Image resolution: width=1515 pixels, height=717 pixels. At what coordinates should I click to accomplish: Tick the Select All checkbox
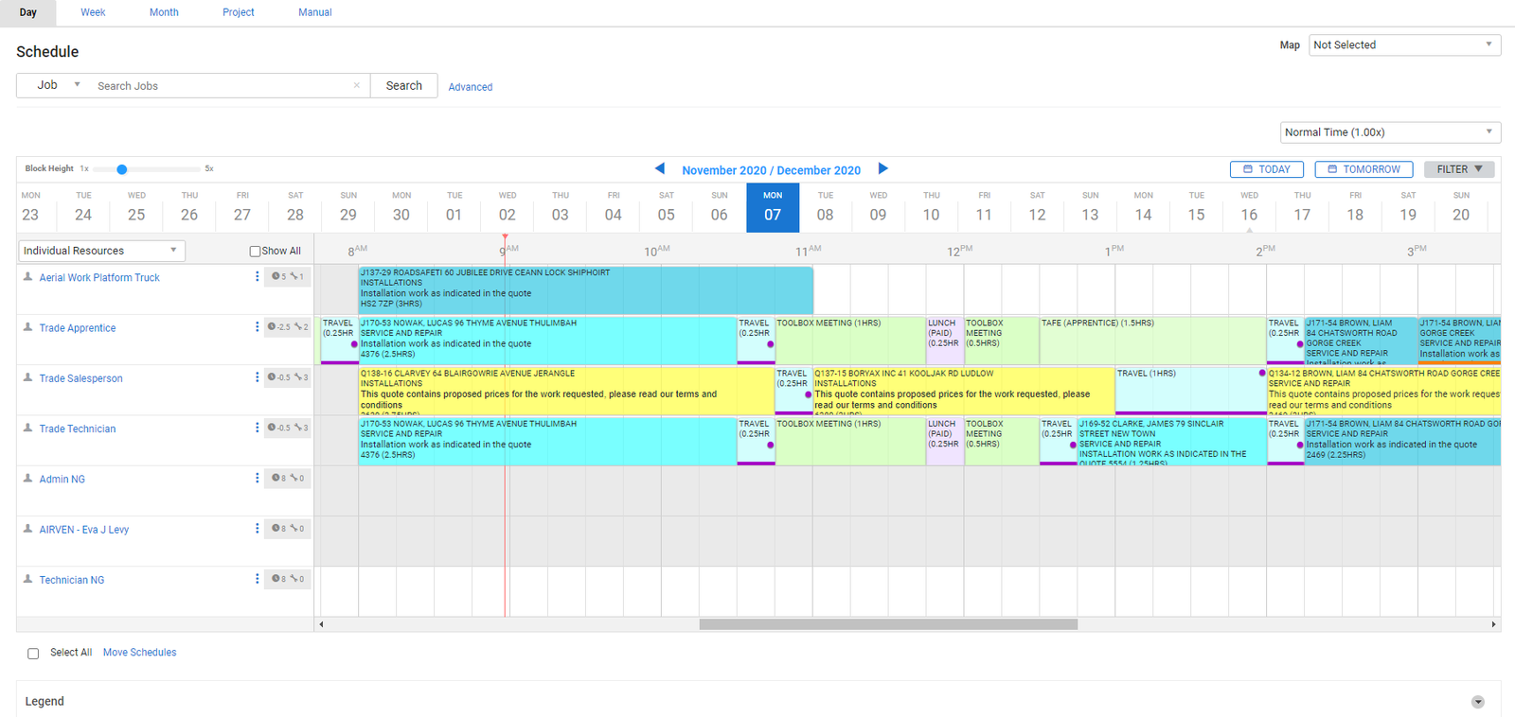[33, 654]
